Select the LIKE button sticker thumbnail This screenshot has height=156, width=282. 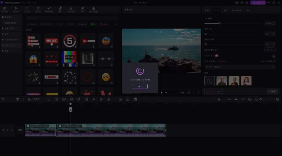pyautogui.click(x=51, y=41)
